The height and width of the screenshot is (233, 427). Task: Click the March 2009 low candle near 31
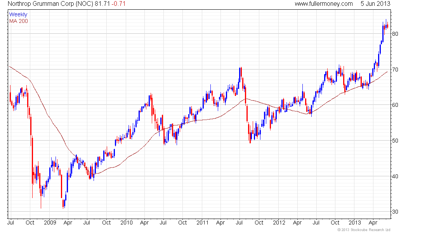click(63, 203)
